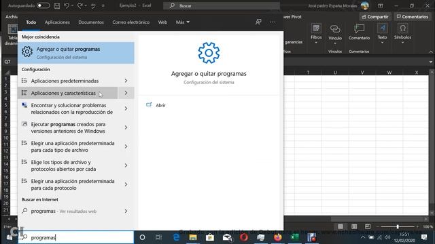The width and height of the screenshot is (435, 244).
Task: Toggle the Autoguardado switch in Excel
Action: click(x=43, y=5)
